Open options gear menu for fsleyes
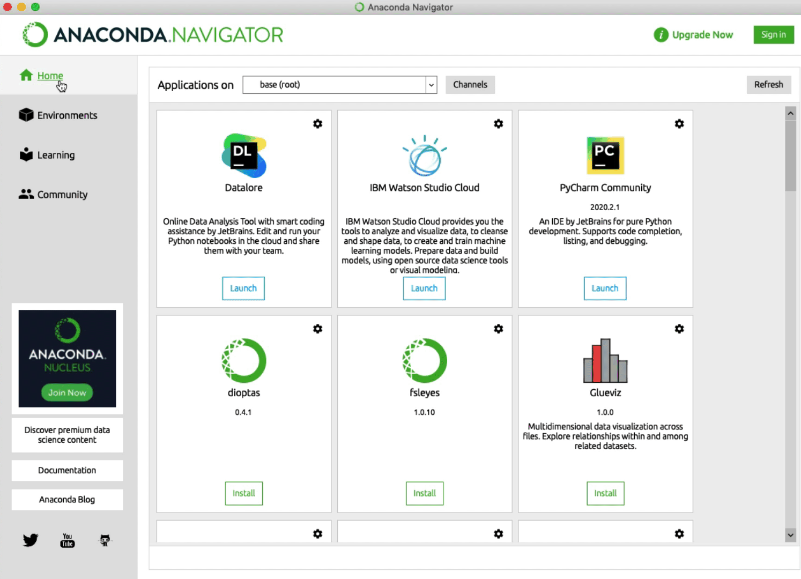 tap(498, 329)
